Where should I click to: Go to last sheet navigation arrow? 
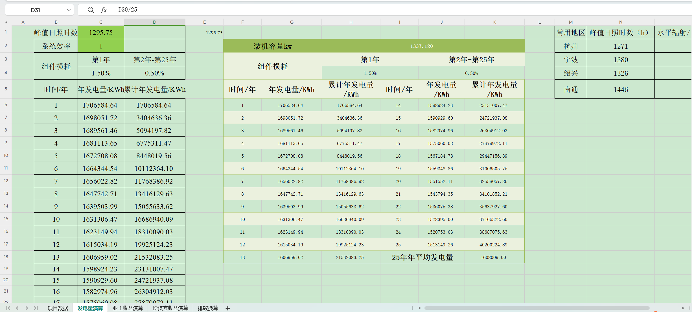(36, 308)
